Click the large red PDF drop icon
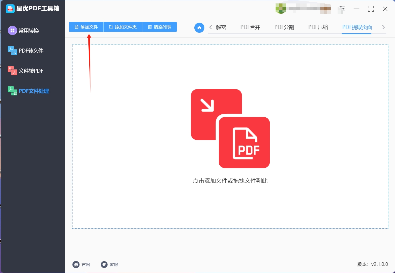 click(x=230, y=128)
